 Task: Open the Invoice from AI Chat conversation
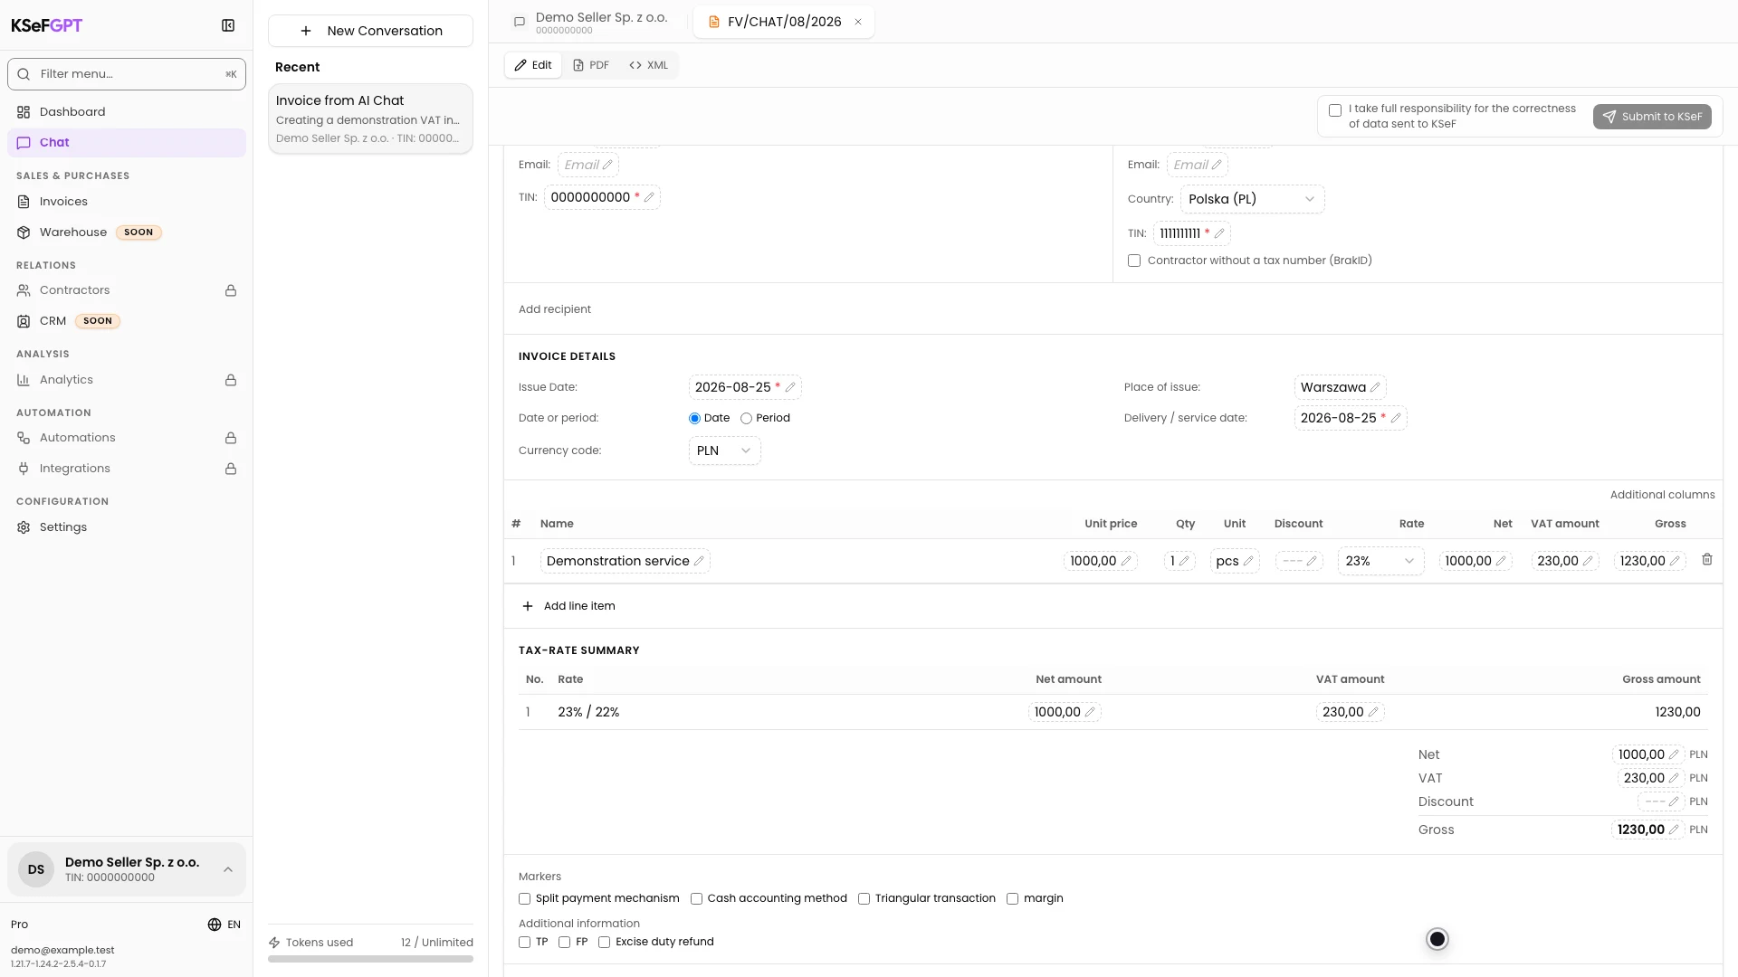(x=370, y=119)
